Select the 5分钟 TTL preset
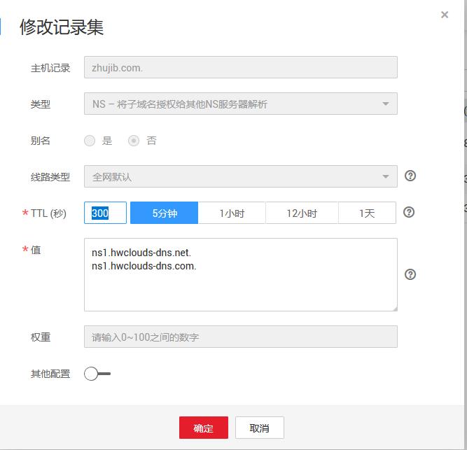Image resolution: width=467 pixels, height=450 pixels. click(165, 213)
